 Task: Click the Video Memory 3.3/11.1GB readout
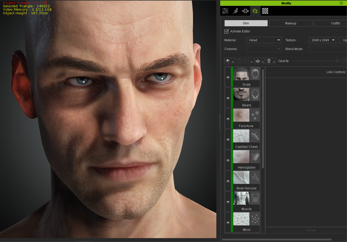[x=27, y=10]
